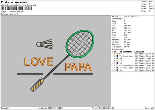Screen dimensions: 155x110
Task: Click the stitch count 2243
Action: point(120,54)
